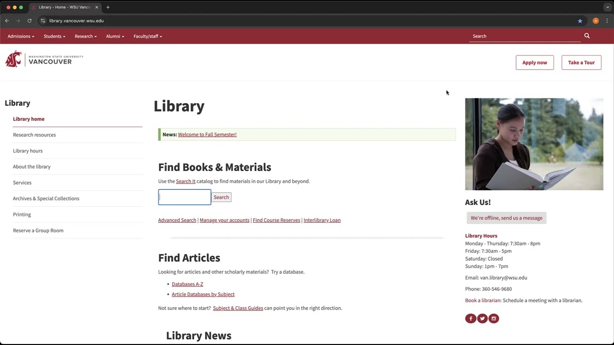Viewport: 614px width, 345px height.
Task: Open About the library in sidebar
Action: 32,166
